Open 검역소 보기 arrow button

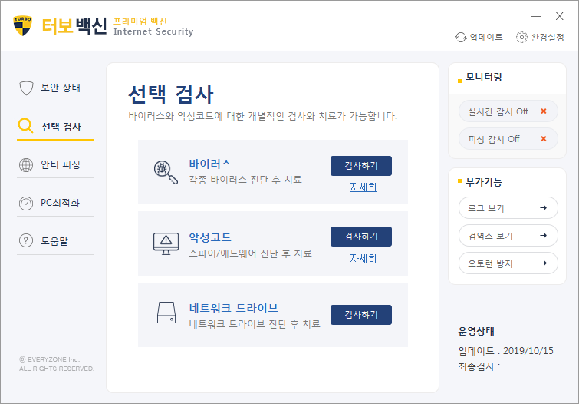507,236
